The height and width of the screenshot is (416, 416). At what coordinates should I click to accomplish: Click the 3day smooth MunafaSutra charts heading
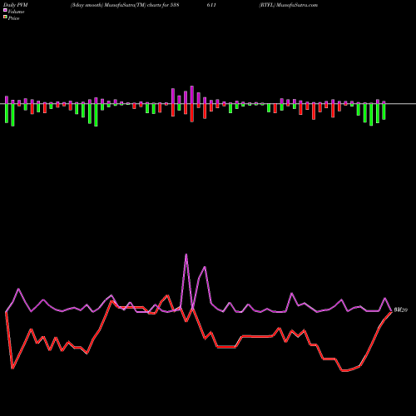click(125, 5)
